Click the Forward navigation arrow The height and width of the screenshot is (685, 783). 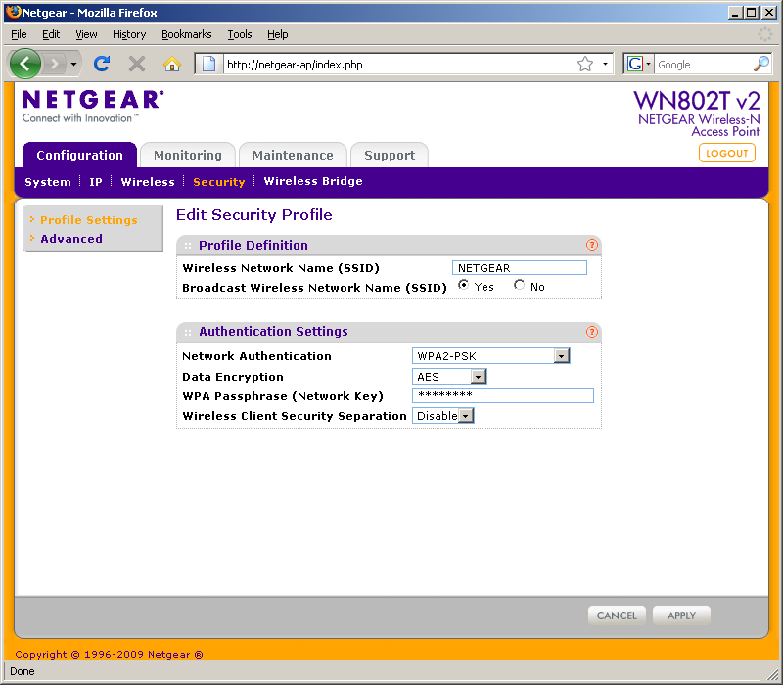click(x=55, y=64)
